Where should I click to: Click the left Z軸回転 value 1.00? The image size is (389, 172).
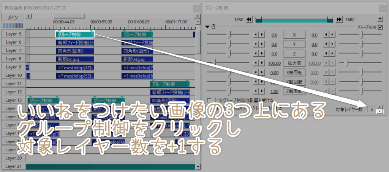click(x=274, y=91)
